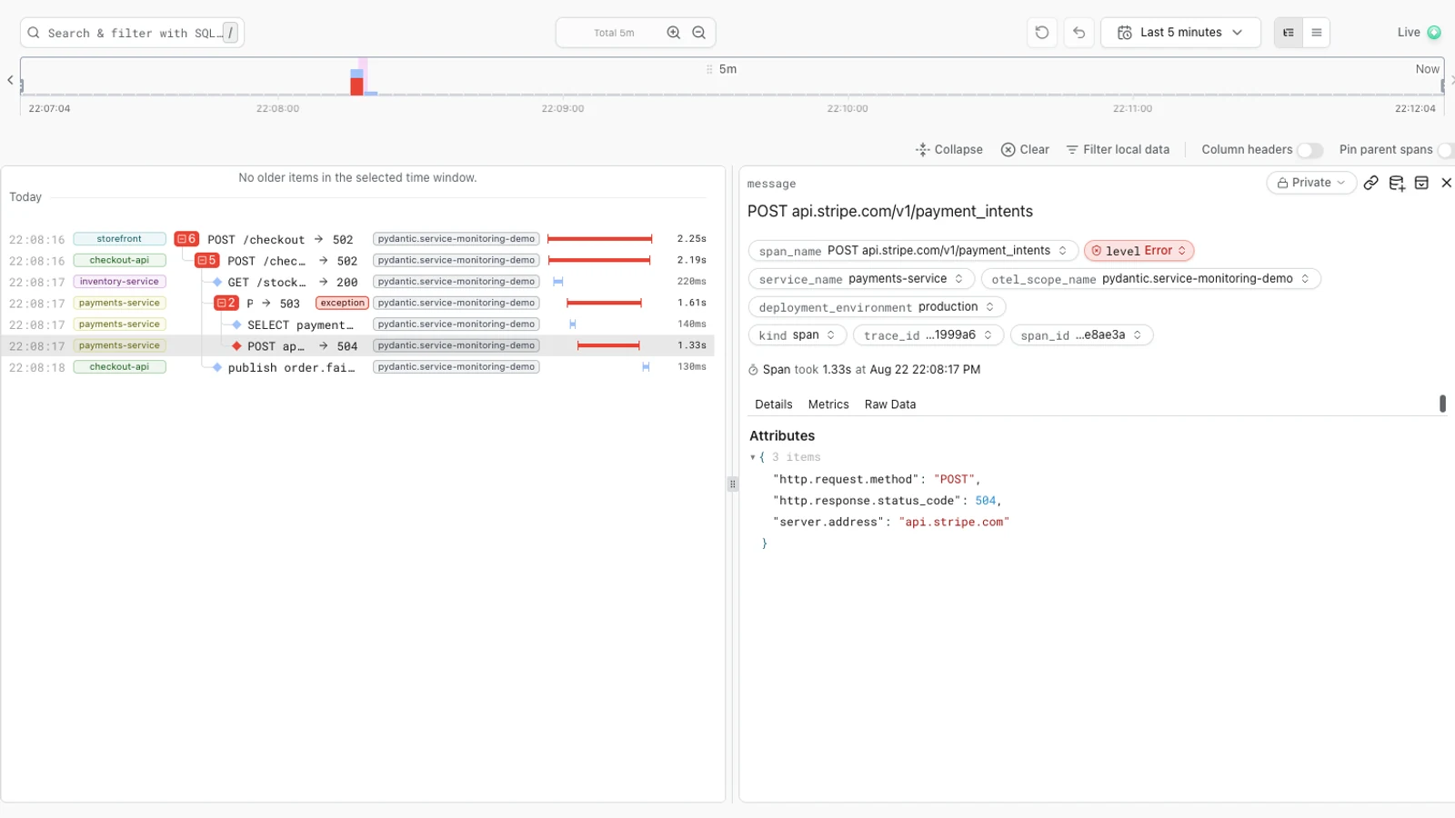This screenshot has width=1455, height=818.
Task: Click the exception tag on the 503 row
Action: tap(342, 303)
